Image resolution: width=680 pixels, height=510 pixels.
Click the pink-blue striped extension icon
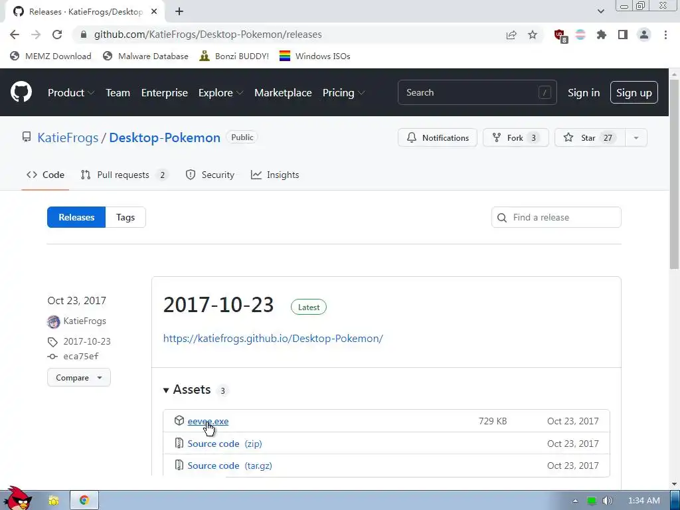click(x=580, y=35)
